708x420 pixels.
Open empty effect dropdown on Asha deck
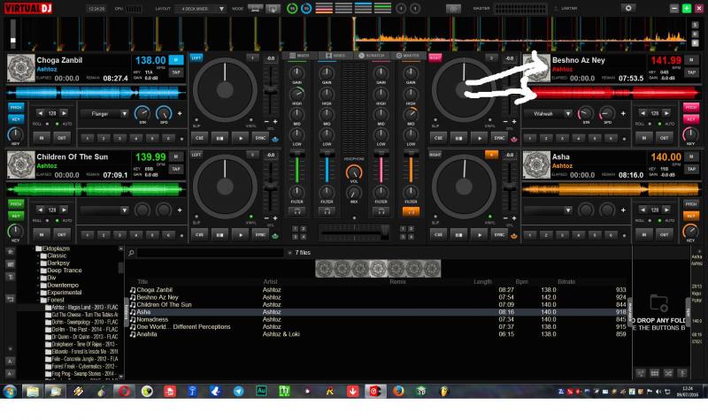click(x=548, y=210)
